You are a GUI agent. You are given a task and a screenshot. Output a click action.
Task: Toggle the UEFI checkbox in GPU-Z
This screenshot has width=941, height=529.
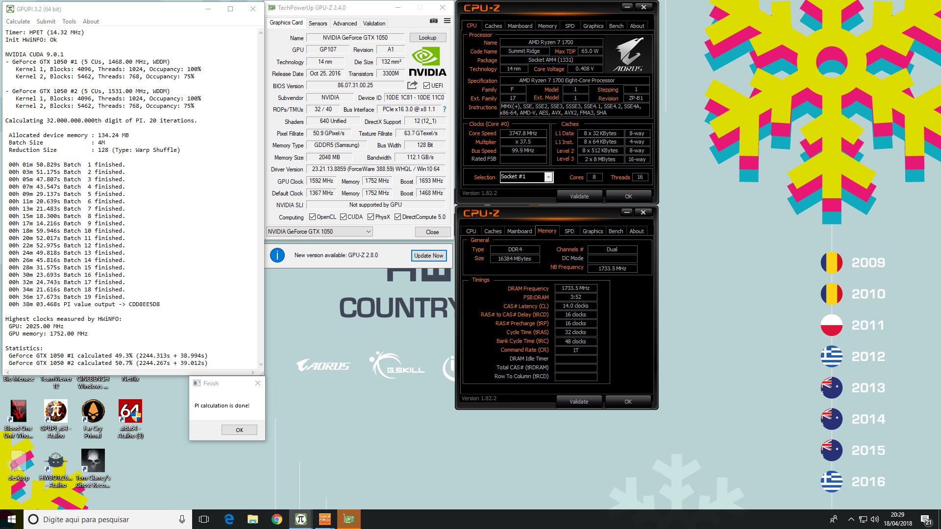coord(426,86)
